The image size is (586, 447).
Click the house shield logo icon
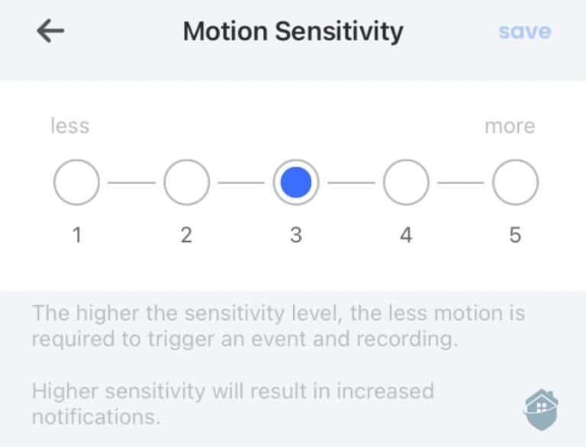[541, 410]
